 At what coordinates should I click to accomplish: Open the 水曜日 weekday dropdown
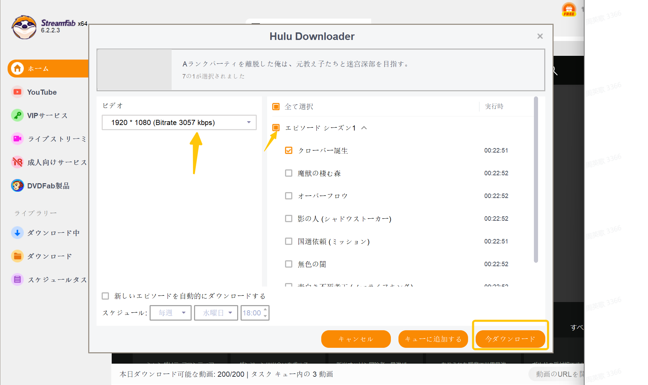[216, 313]
